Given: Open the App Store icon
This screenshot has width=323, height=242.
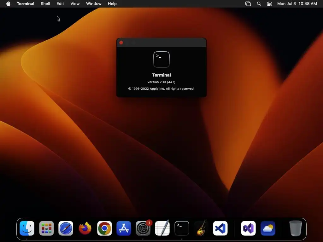Looking at the screenshot, I should [x=124, y=228].
